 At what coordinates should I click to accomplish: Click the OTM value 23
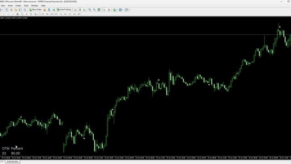(x=4, y=154)
